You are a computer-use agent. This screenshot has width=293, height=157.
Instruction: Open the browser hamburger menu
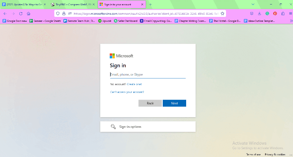coord(291,14)
